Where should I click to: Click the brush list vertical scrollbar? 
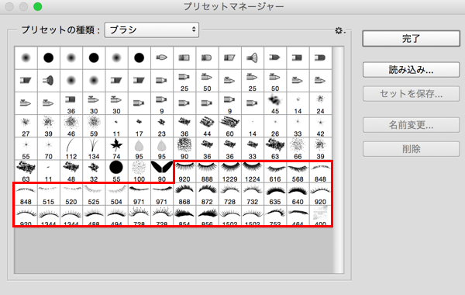[x=338, y=160]
